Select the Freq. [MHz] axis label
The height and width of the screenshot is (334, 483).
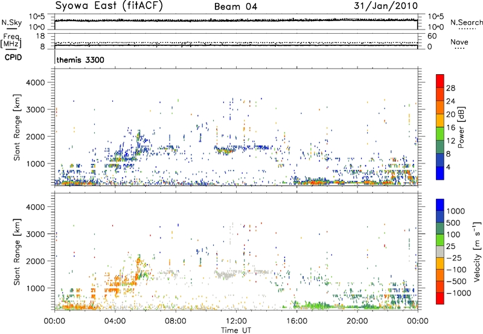coord(11,41)
